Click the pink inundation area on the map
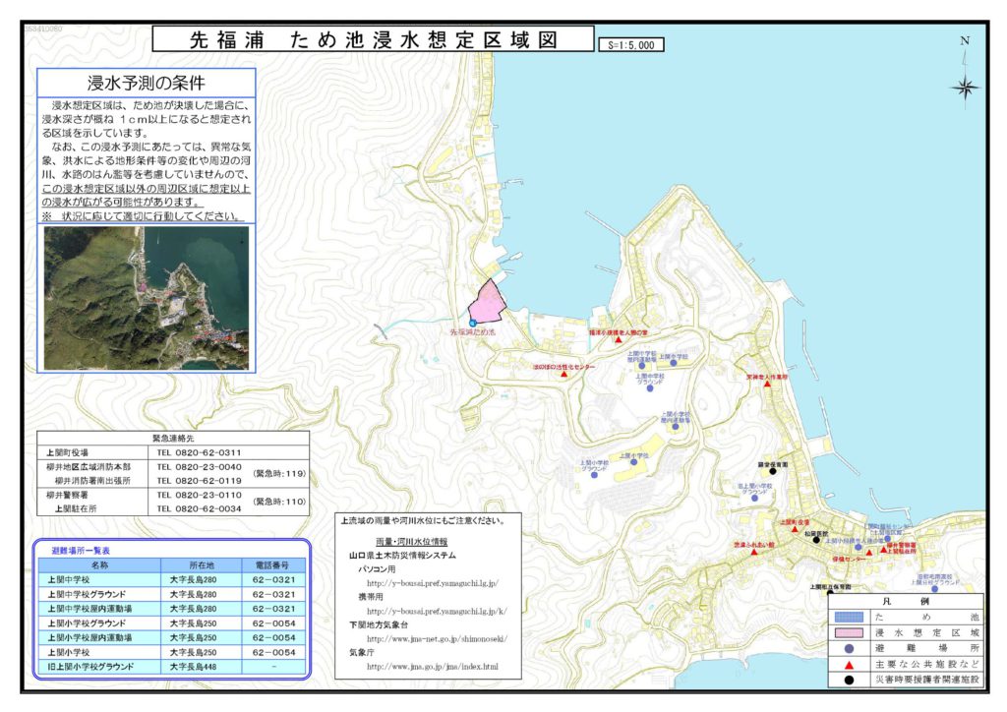The height and width of the screenshot is (712, 1007). 488,302
